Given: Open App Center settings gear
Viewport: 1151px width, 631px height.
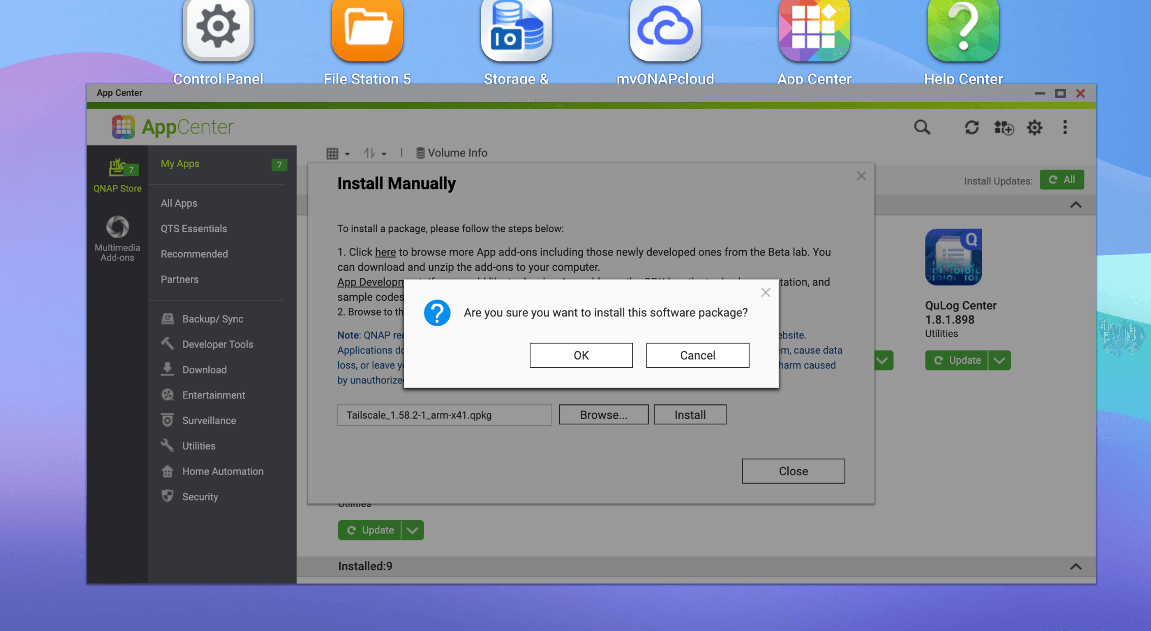Looking at the screenshot, I should point(1034,128).
